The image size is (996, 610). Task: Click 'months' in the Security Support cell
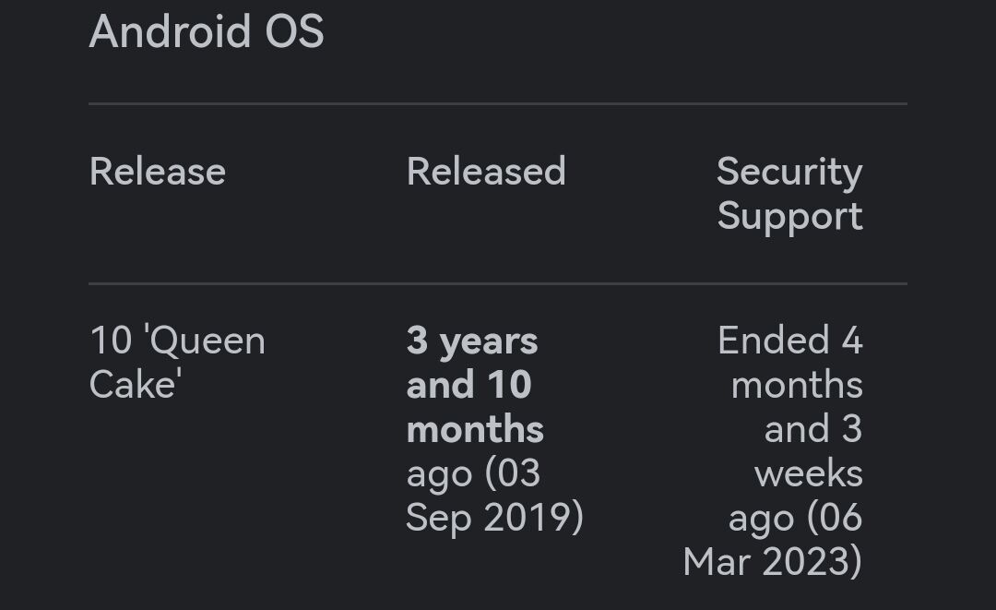coord(797,385)
